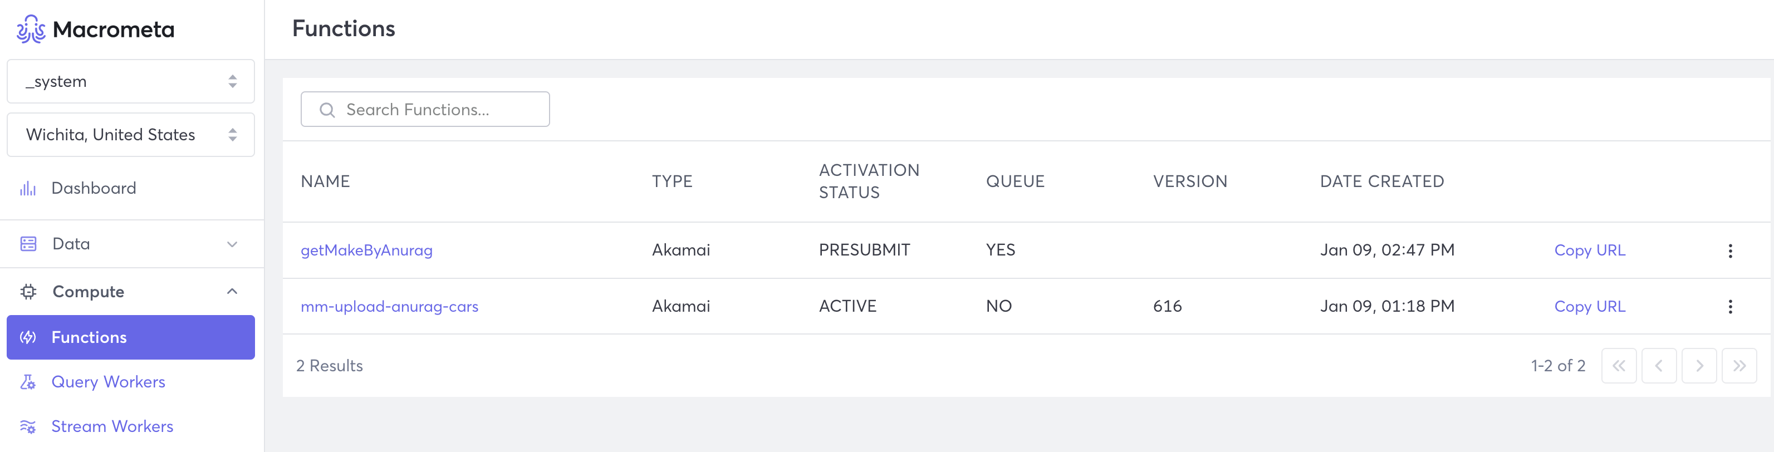Click the Macrometa logo icon

[x=31, y=29]
